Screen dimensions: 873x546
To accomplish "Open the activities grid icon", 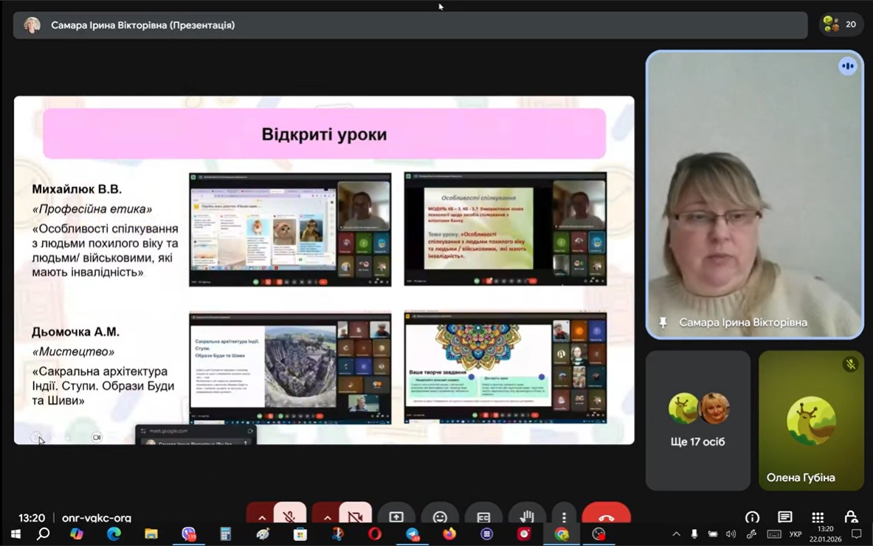I will [818, 517].
